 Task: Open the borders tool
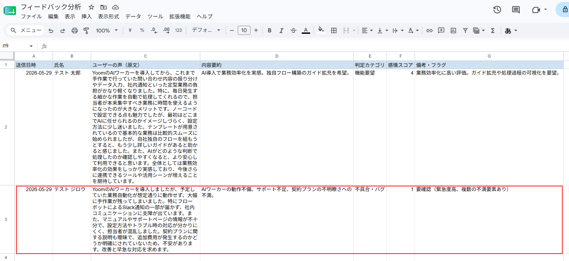click(334, 30)
